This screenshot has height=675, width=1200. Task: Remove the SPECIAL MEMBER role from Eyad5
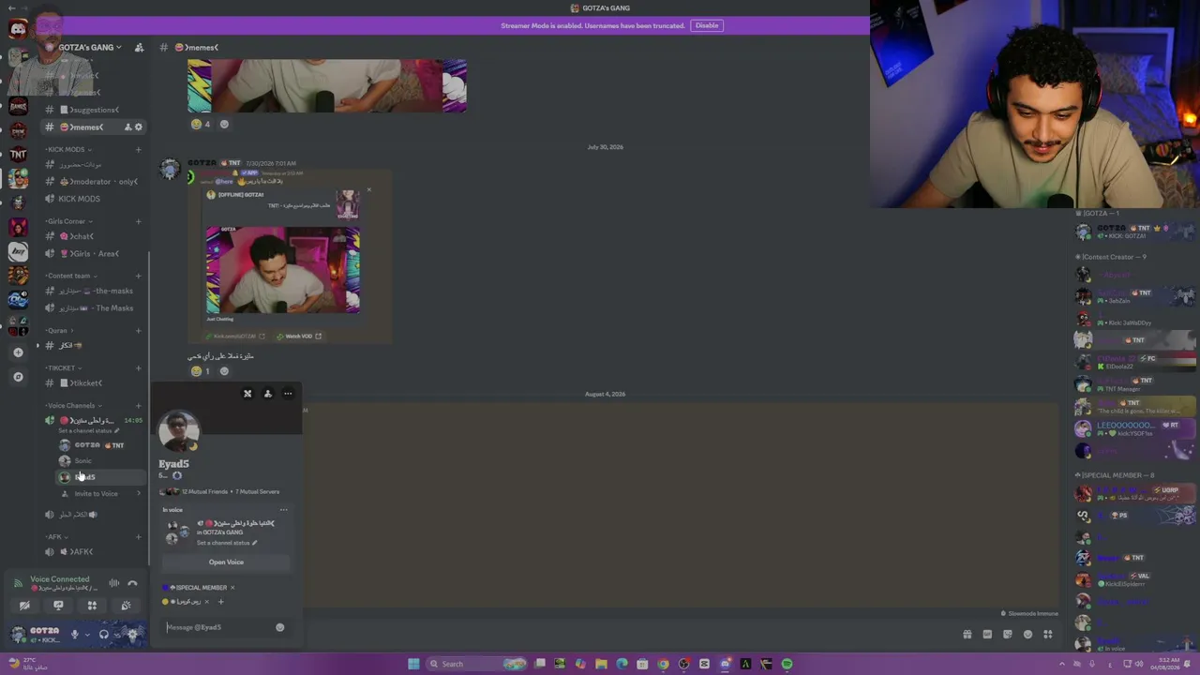(x=232, y=588)
